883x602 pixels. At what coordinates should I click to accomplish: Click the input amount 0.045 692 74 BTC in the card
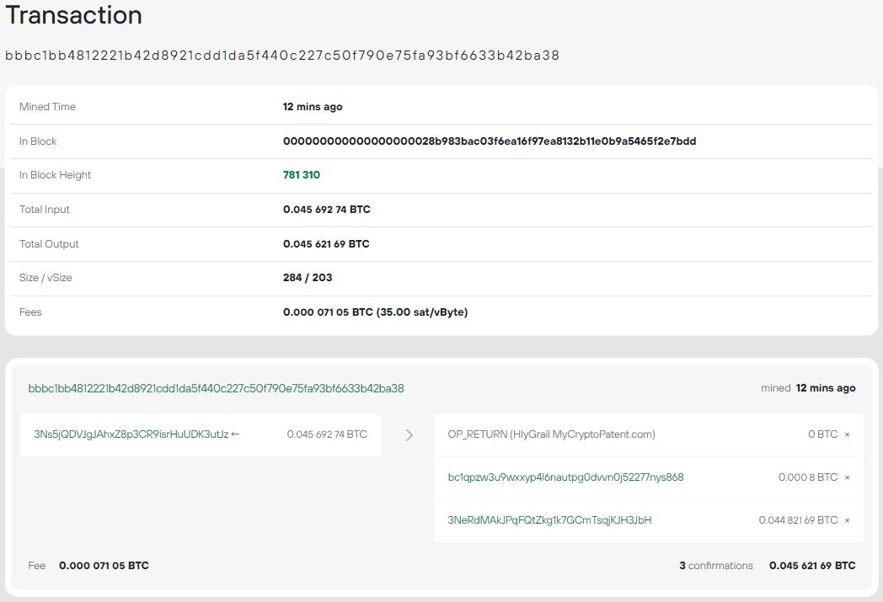tap(327, 434)
